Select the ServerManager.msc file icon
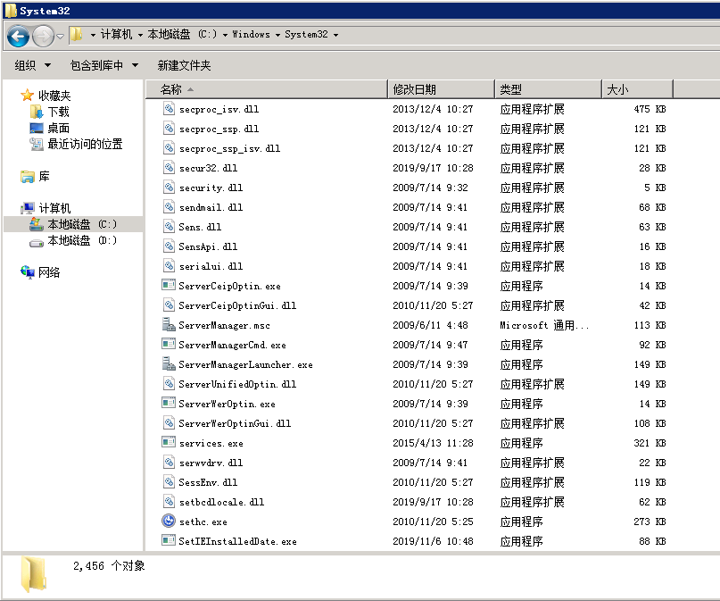The height and width of the screenshot is (601, 720). [x=169, y=325]
